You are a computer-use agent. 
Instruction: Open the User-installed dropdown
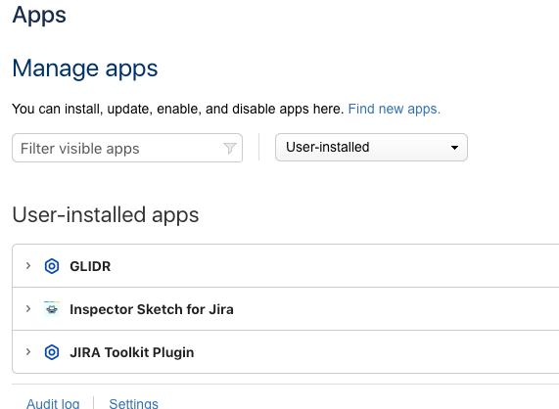(371, 148)
